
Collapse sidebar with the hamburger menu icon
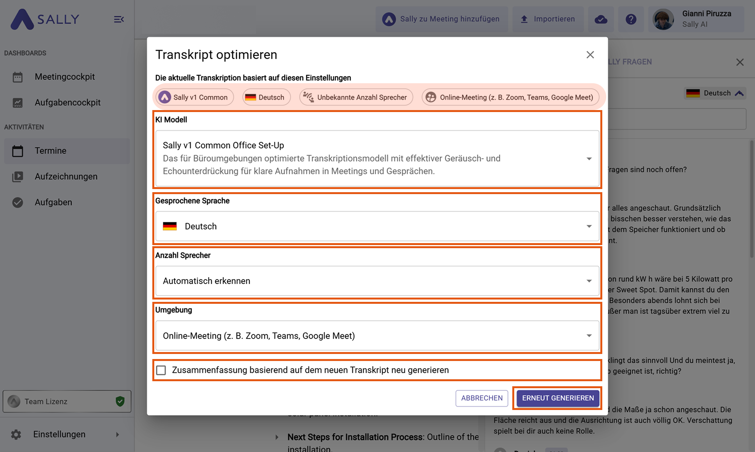(x=118, y=19)
